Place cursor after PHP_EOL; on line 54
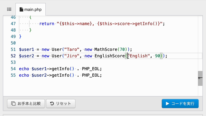The image size is (206, 116). coord(102,69)
